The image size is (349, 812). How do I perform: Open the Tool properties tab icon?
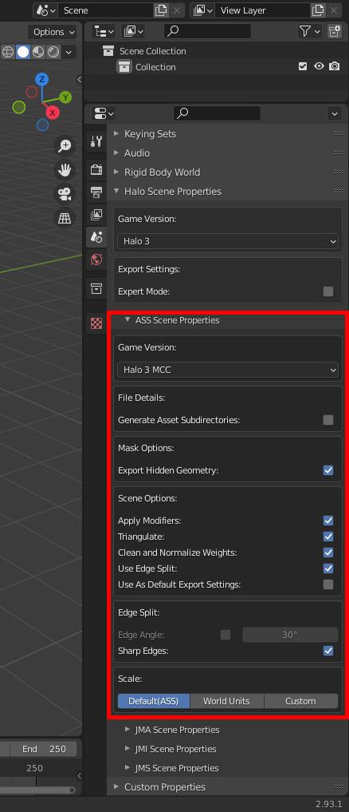coord(96,141)
